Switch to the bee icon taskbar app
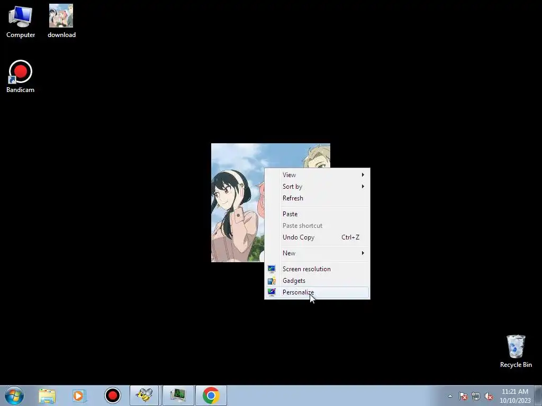The height and width of the screenshot is (406, 542). click(x=144, y=395)
